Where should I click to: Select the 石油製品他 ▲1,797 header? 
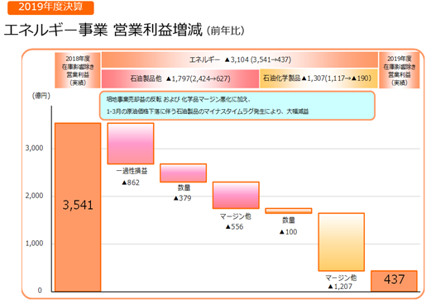coord(180,78)
